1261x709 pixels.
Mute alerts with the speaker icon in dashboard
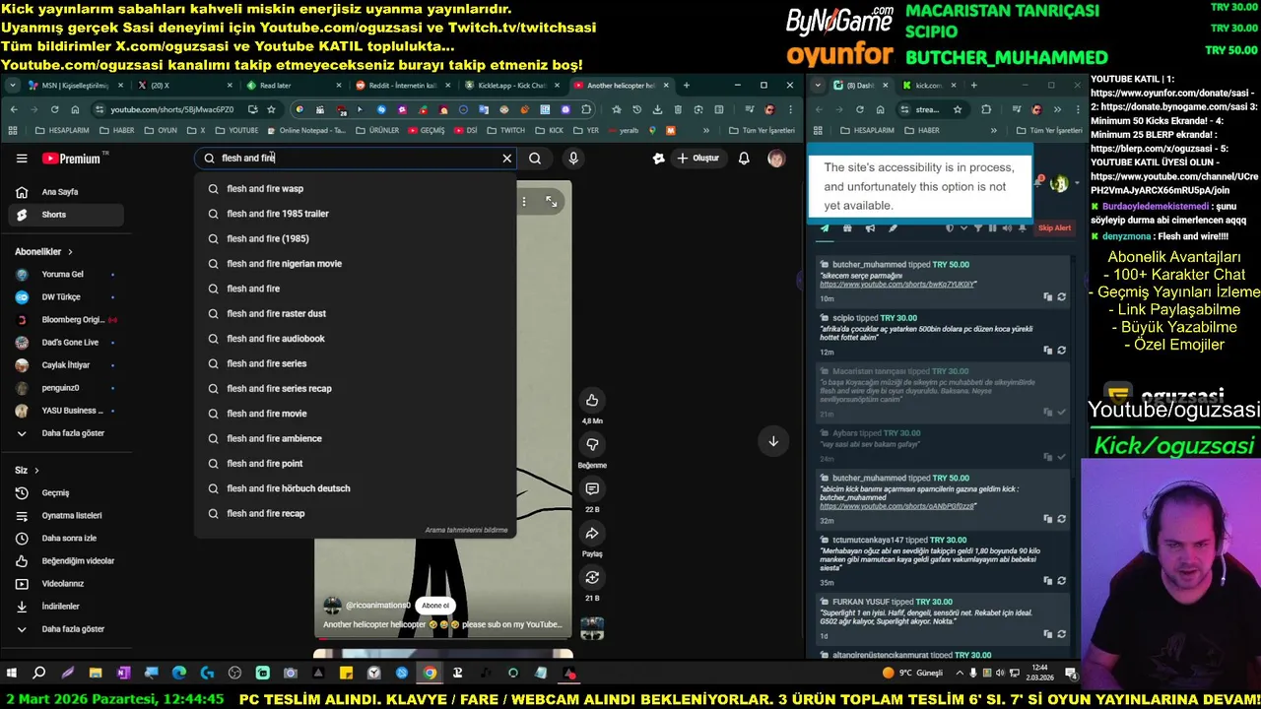coord(1008,228)
